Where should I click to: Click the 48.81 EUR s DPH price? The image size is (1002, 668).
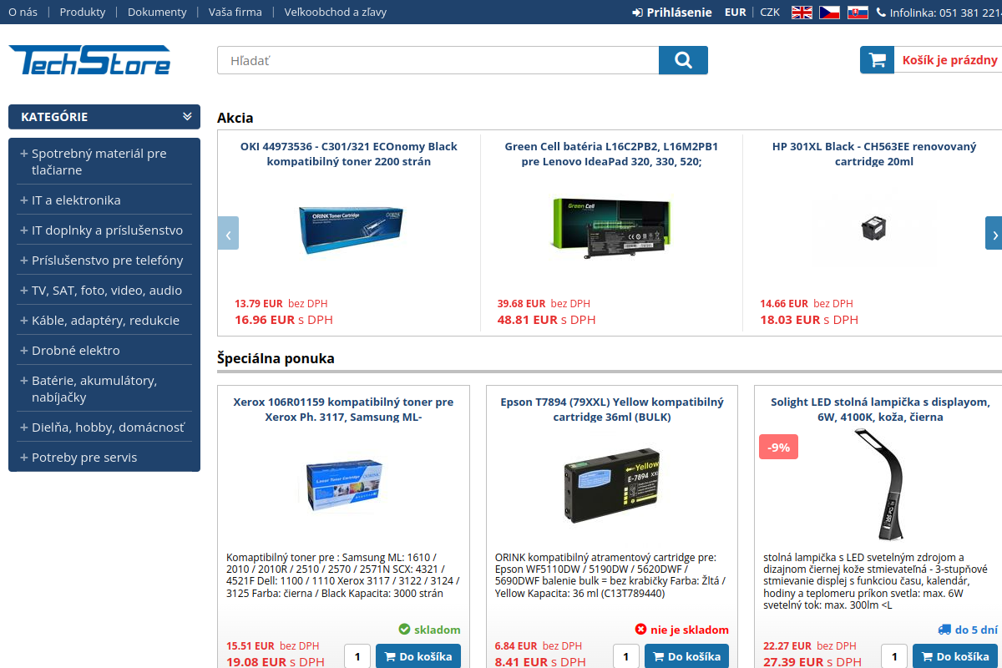(x=547, y=319)
